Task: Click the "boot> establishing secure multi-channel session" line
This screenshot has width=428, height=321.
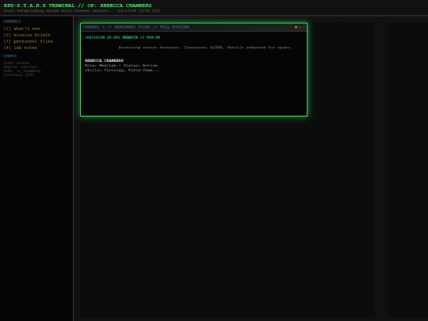Action: [x=82, y=10]
